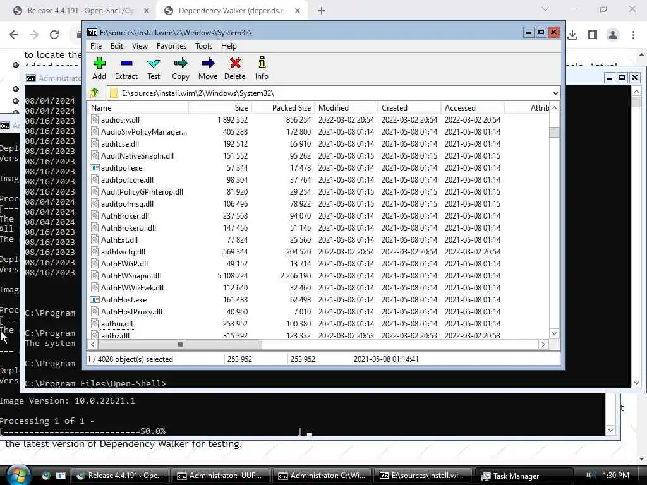This screenshot has width=647, height=485.
Task: Click the browser back arrow
Action: (14, 35)
